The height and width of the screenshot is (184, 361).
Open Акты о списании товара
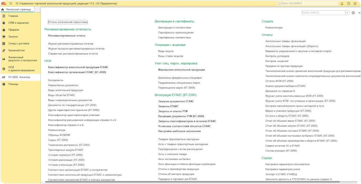pyautogui.click(x=172, y=154)
